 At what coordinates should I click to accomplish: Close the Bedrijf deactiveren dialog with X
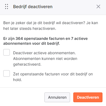point(98,7)
